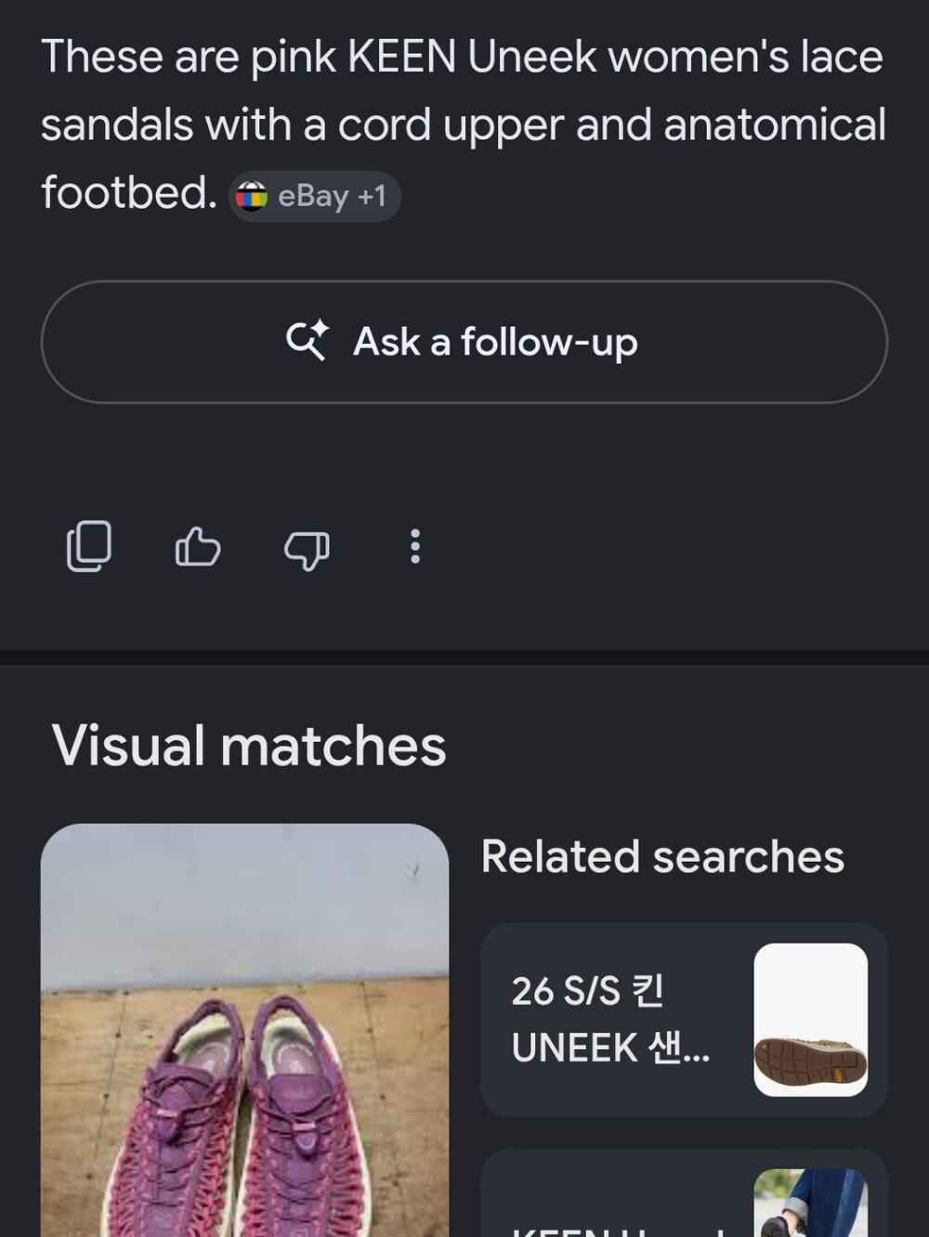929x1237 pixels.
Task: Tap the thumbs up icon
Action: (198, 546)
